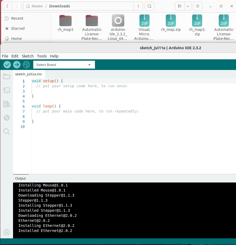This screenshot has height=245, width=236.
Task: Open the Debug panel sidebar icon
Action: coord(7,118)
